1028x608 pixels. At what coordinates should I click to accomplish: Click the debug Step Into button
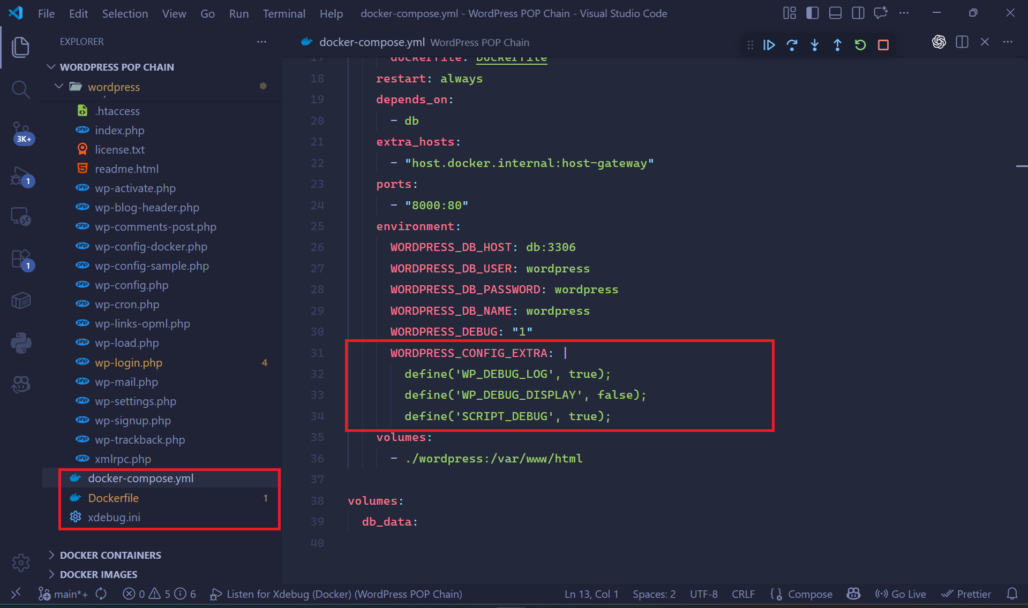pos(815,45)
